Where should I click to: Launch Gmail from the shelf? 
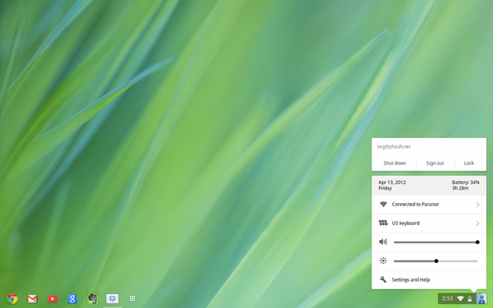coord(32,299)
